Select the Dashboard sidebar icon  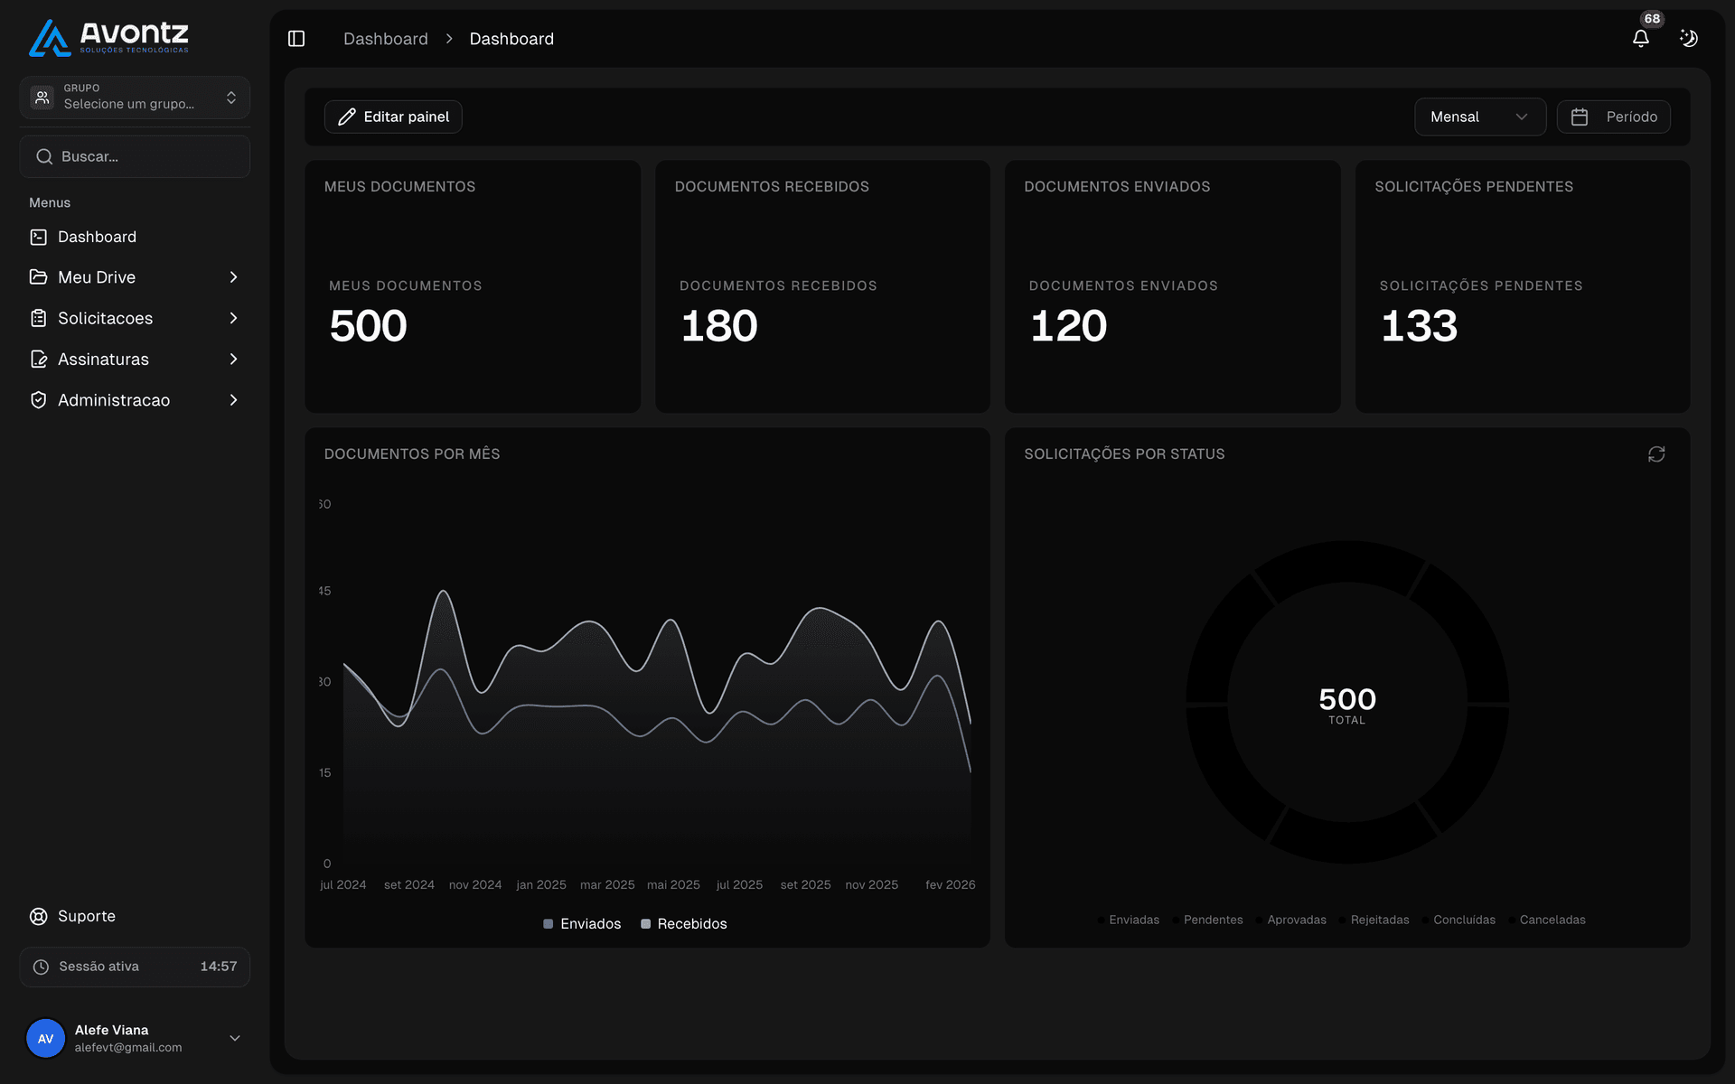pos(38,236)
